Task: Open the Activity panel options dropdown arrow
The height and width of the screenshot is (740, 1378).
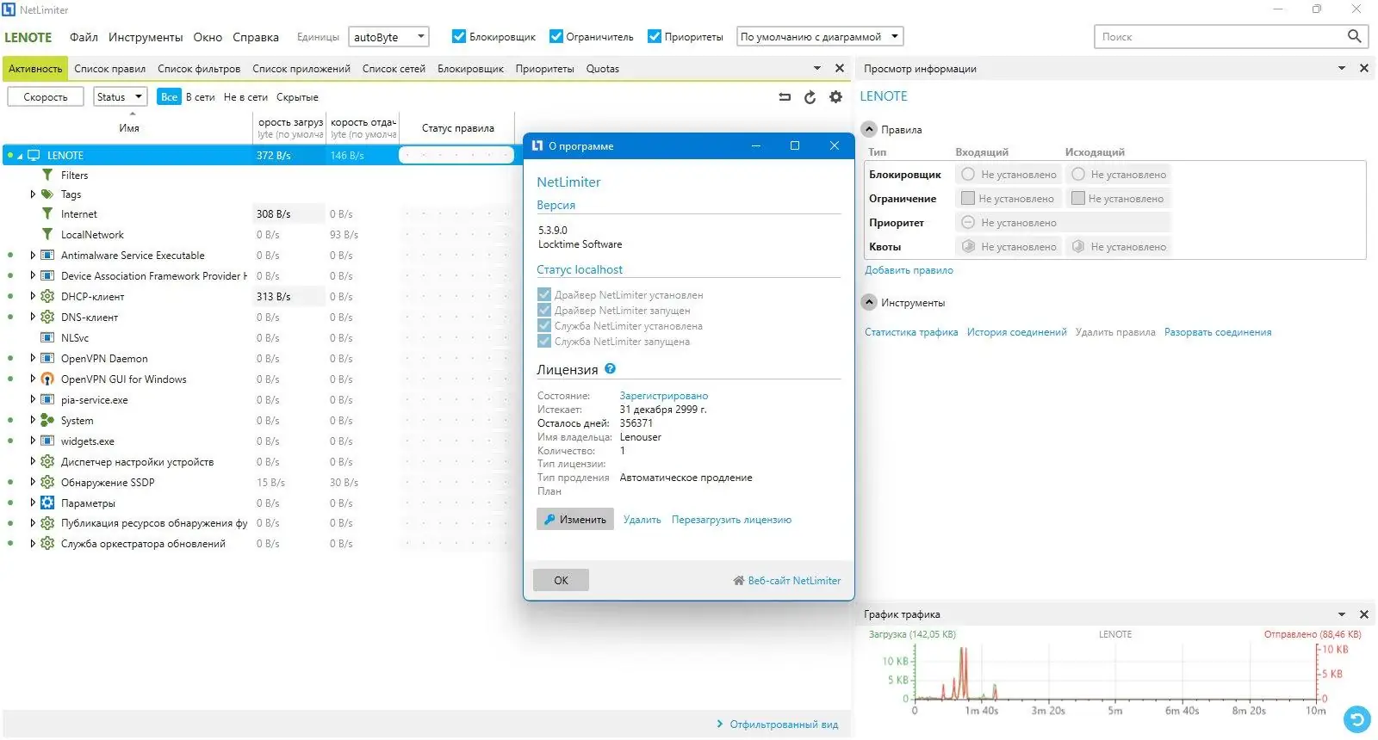Action: (x=817, y=68)
